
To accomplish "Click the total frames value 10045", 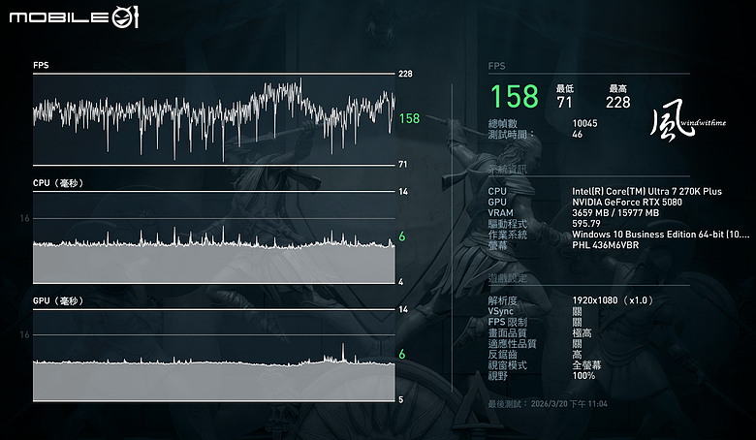I will coord(584,123).
